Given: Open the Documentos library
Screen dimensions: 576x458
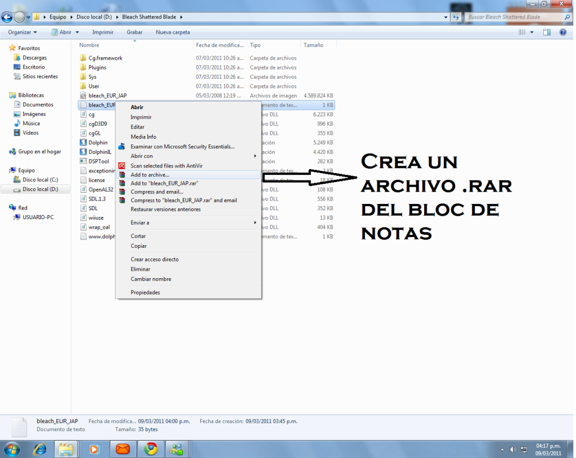Looking at the screenshot, I should 38,105.
